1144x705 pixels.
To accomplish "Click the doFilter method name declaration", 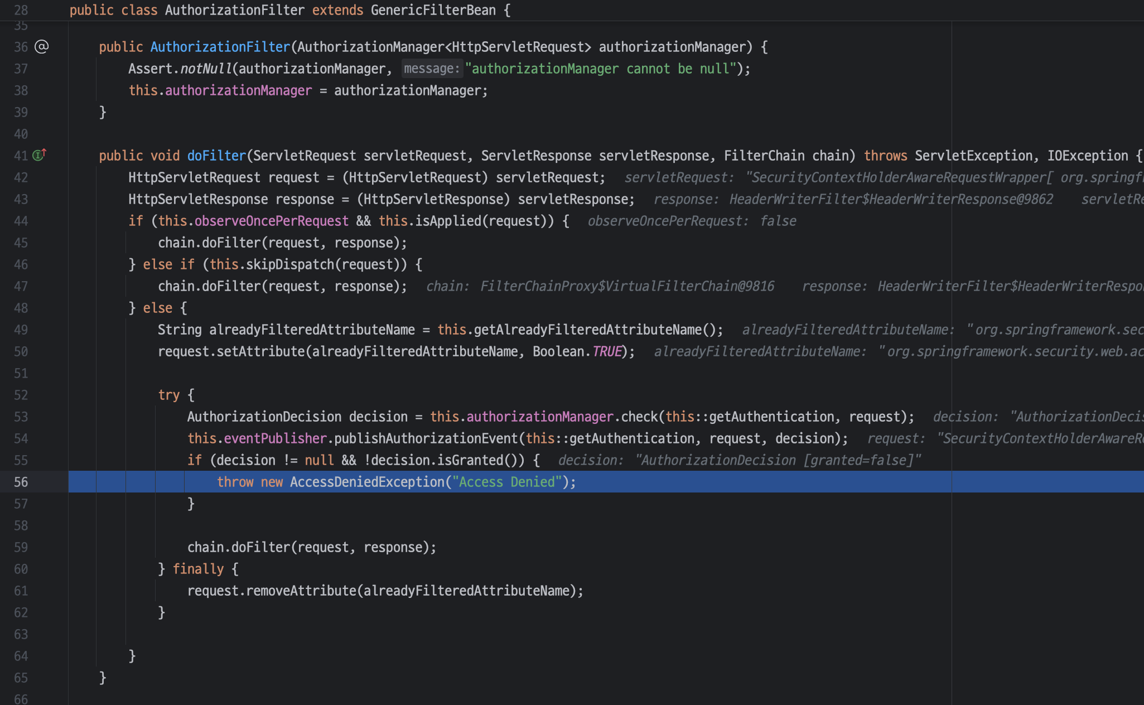I will coord(216,156).
